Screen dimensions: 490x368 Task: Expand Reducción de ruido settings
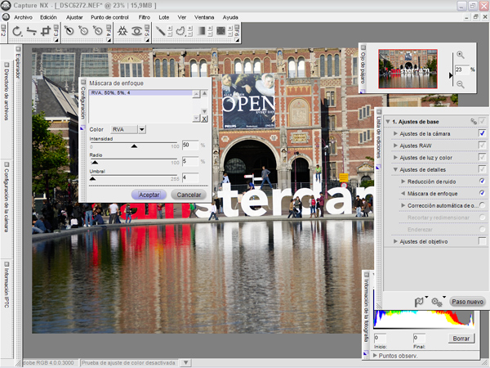[403, 182]
